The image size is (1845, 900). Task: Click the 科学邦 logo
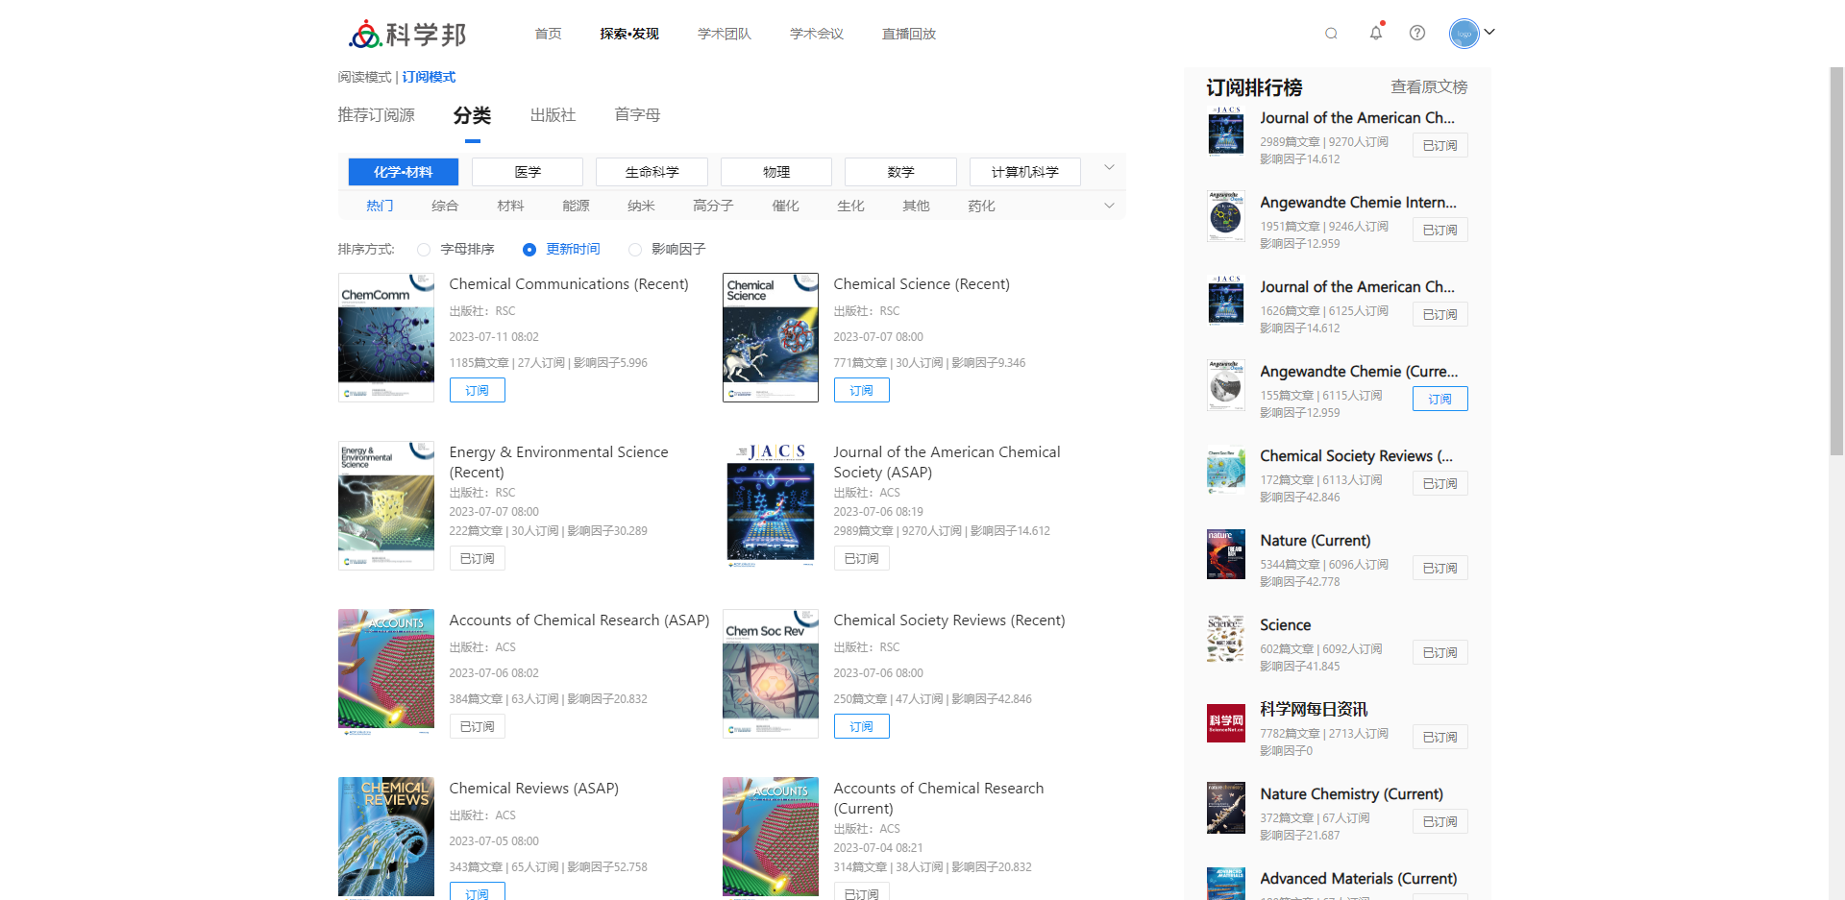[407, 35]
